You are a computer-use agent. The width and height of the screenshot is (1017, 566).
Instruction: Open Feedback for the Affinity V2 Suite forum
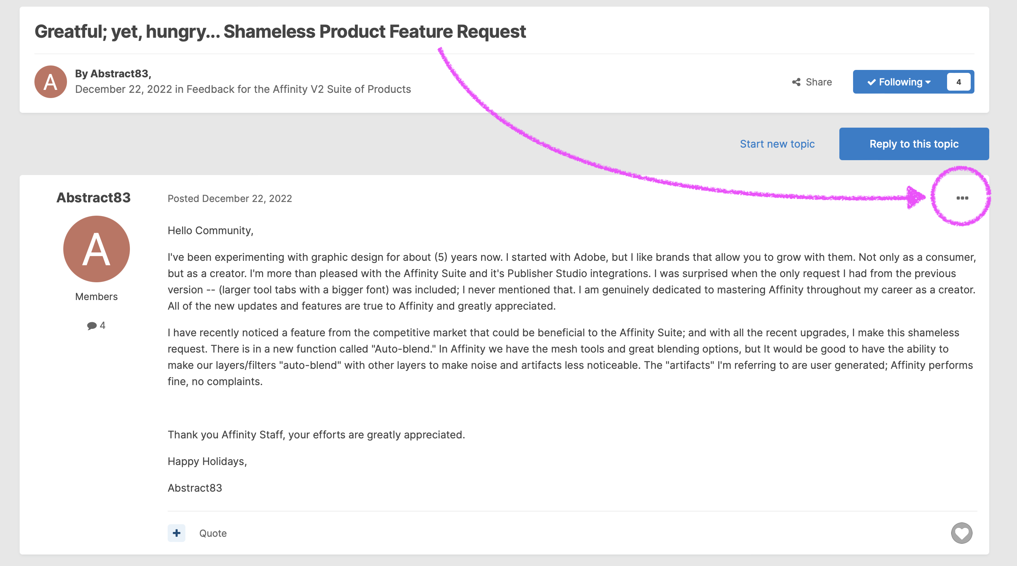[x=298, y=89]
